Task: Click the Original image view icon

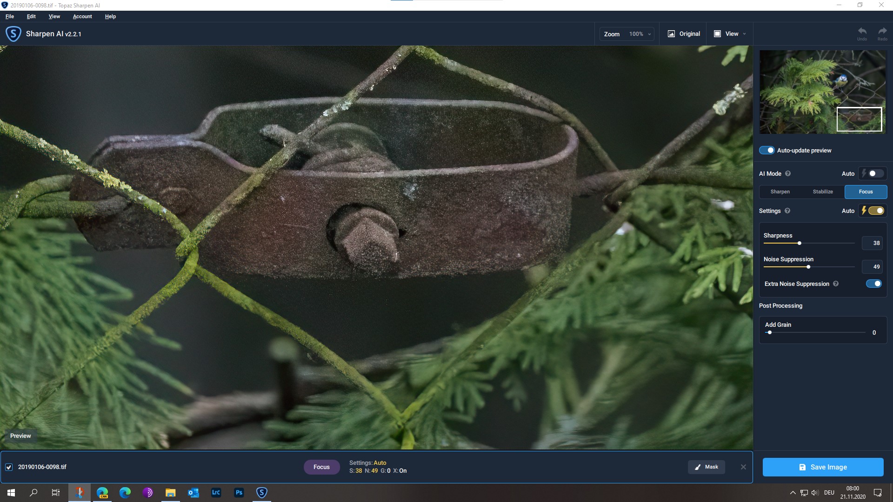Action: click(x=671, y=34)
